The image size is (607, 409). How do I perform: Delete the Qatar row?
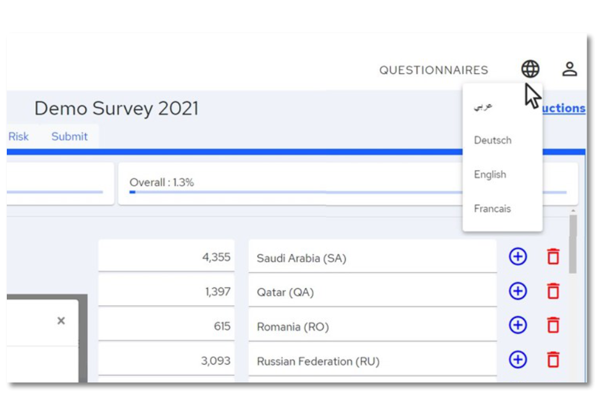[x=553, y=291]
